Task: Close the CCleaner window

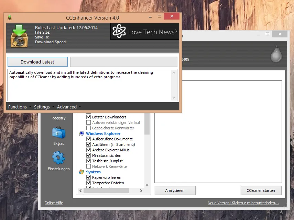Action: click(280, 34)
